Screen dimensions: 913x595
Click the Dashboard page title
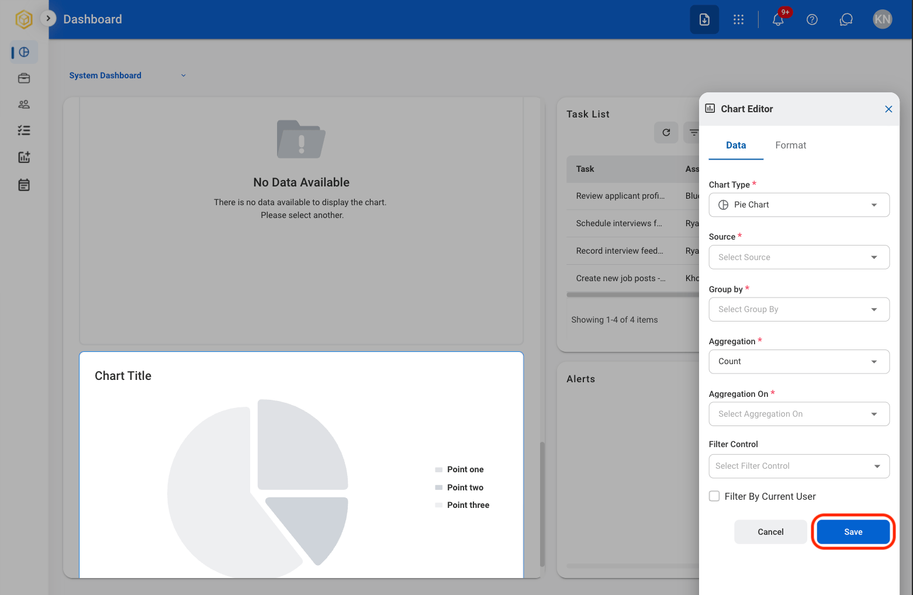(93, 19)
